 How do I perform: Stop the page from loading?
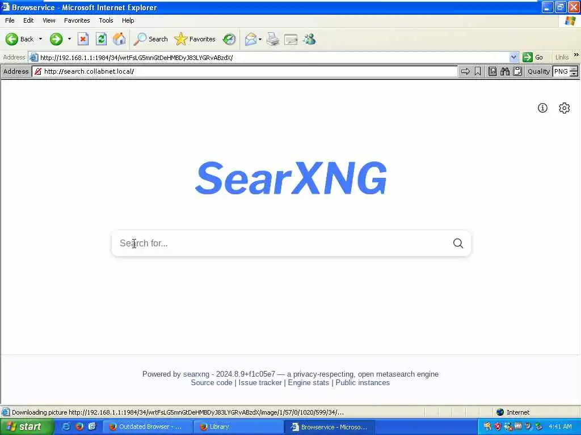click(83, 39)
